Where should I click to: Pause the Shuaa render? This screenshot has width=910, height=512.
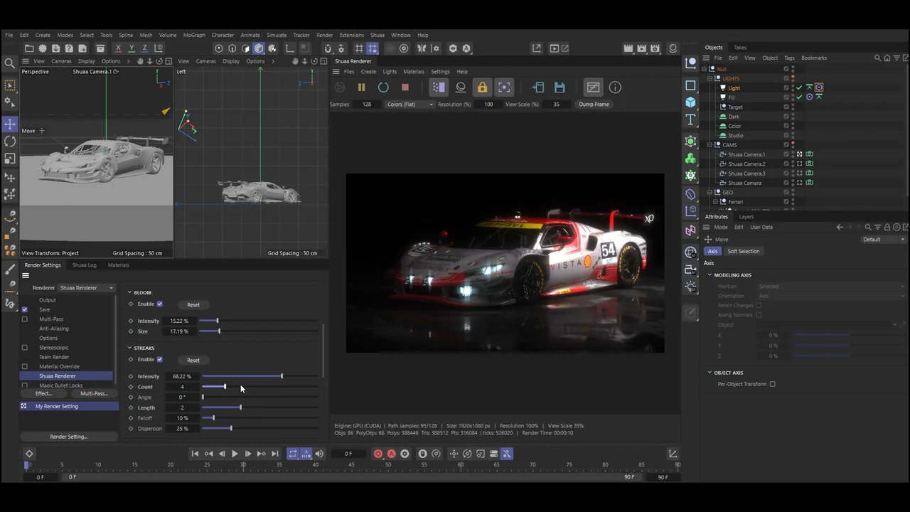(361, 87)
